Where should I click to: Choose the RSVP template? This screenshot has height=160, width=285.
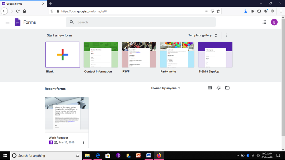pyautogui.click(x=139, y=55)
